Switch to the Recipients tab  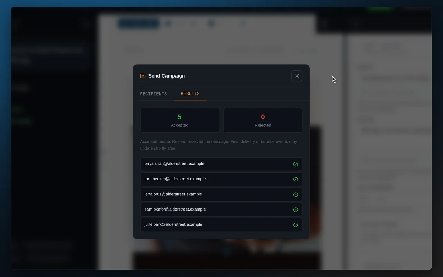coord(153,94)
